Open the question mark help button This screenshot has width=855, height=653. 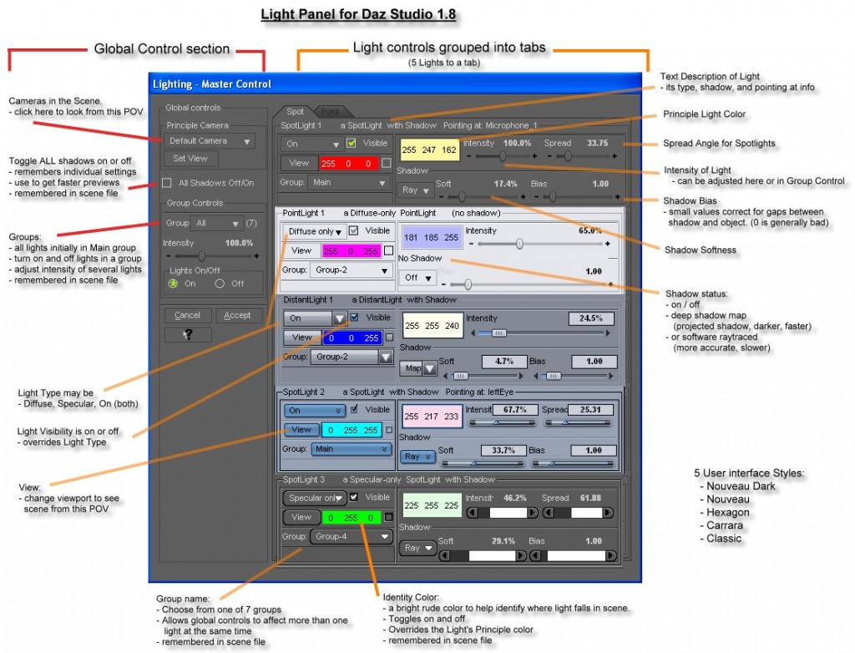click(188, 334)
